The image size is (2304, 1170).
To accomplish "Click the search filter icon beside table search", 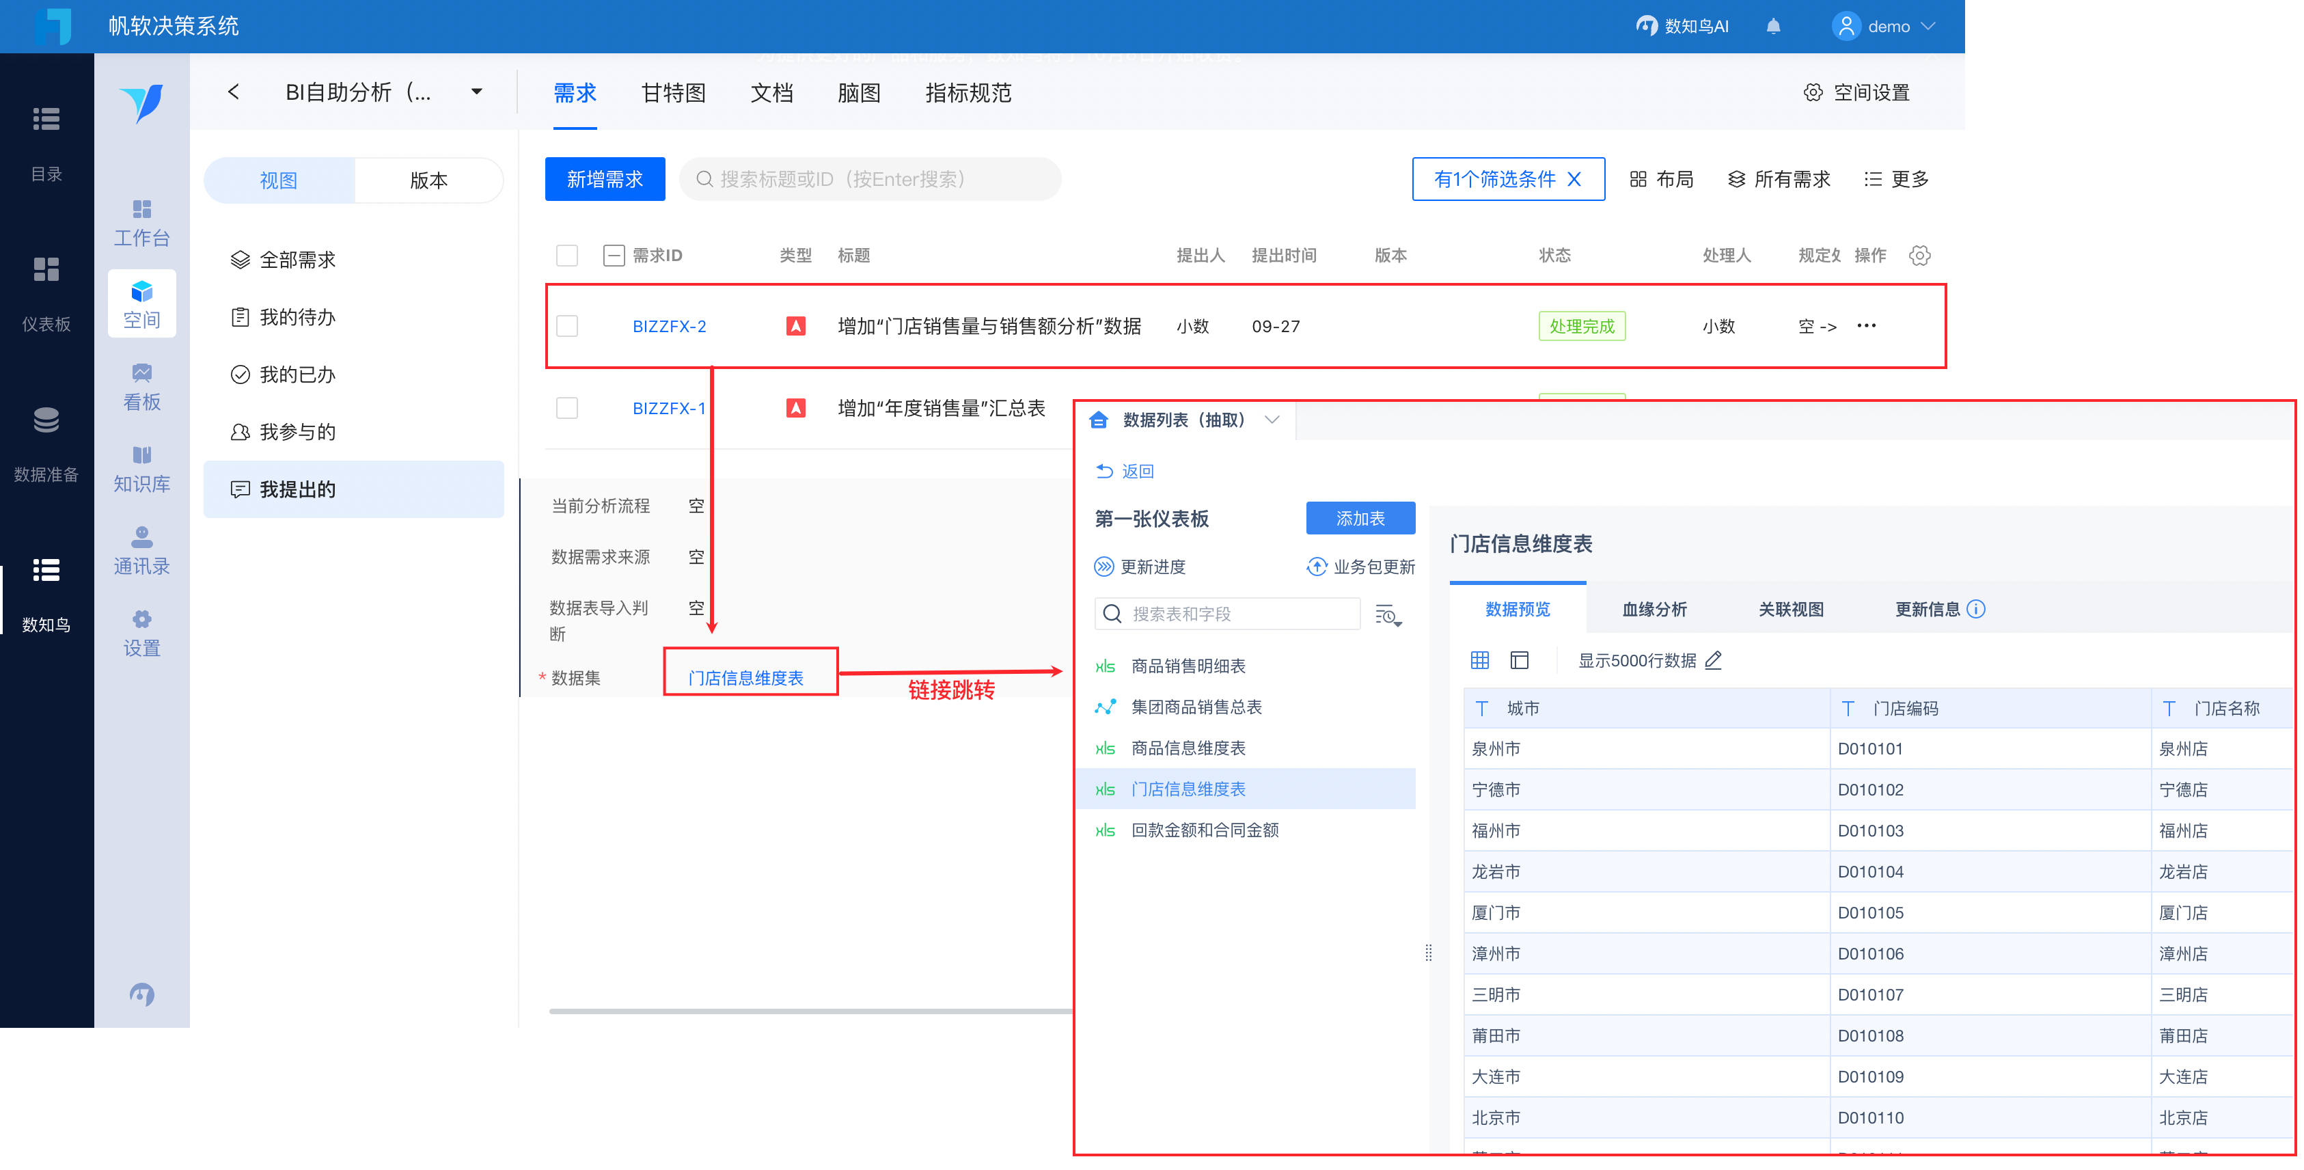I will 1387,614.
